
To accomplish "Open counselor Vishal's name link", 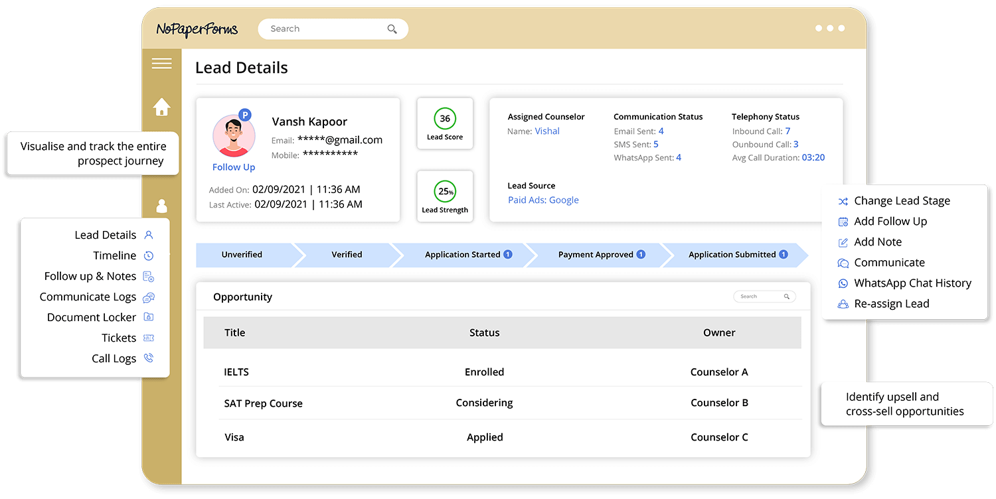I will [x=547, y=131].
